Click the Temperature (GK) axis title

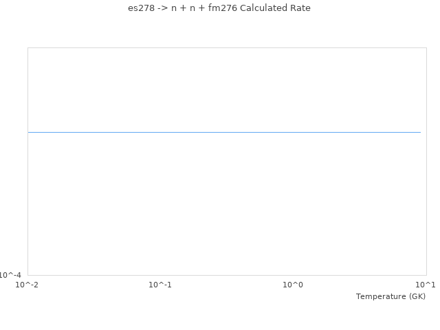(x=390, y=296)
